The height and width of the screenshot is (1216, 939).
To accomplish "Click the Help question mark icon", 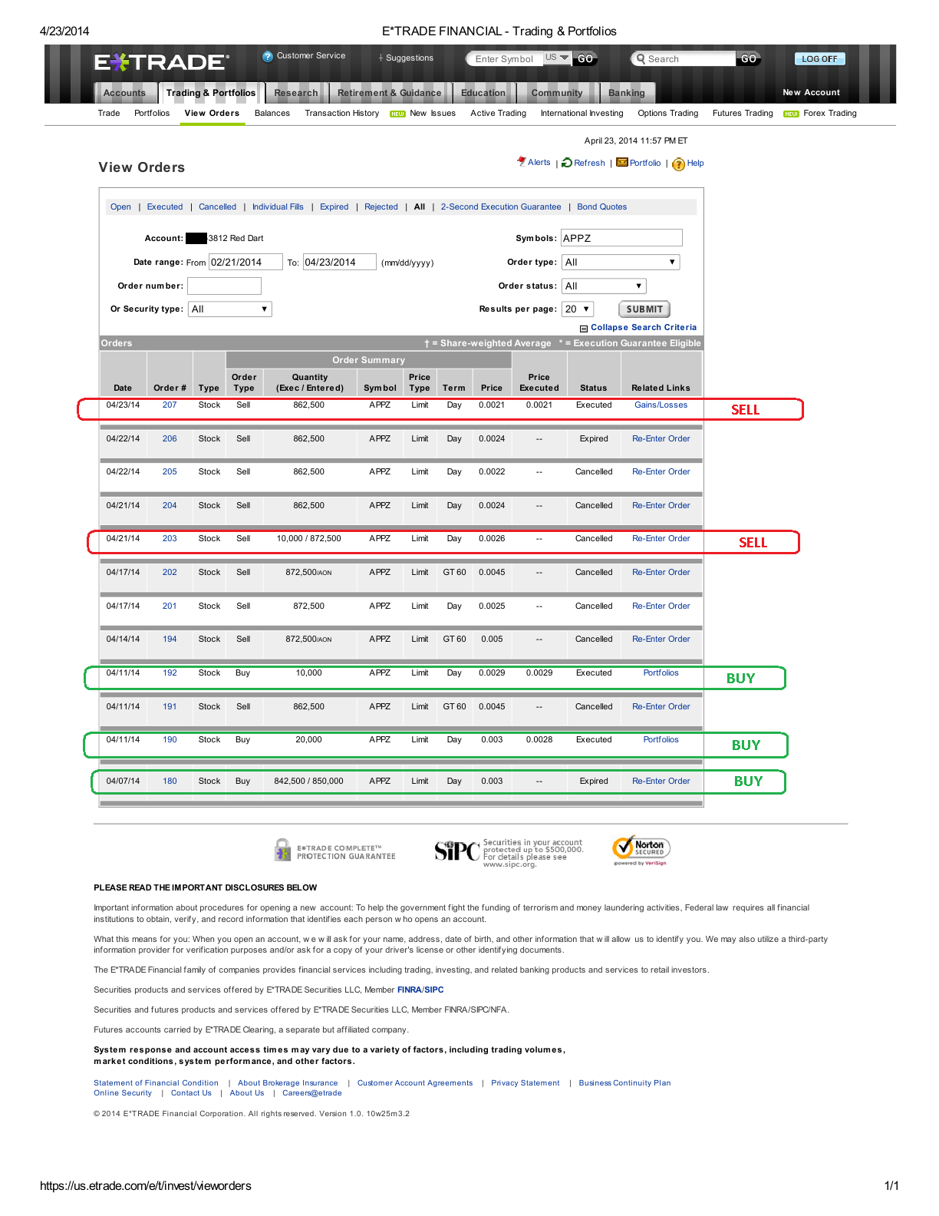I will (679, 164).
